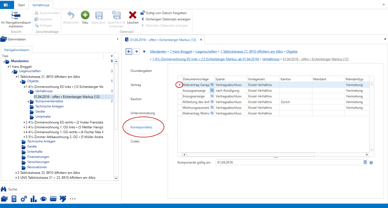
Task: Click Gültig-von-Datum freigeben
Action: click(x=164, y=13)
